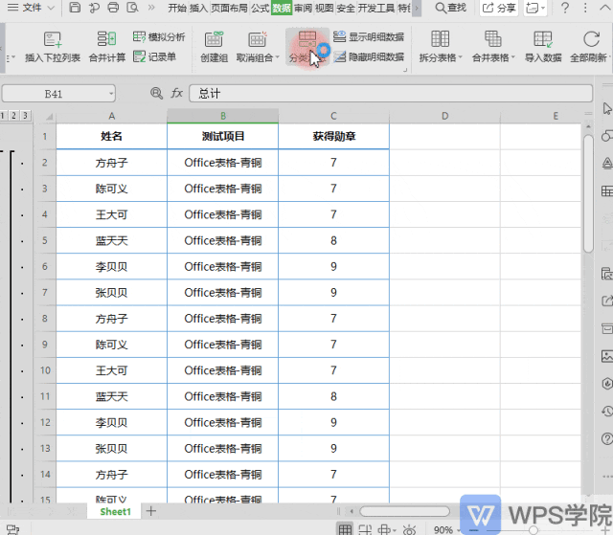
Task: Open 模拟分析 tool
Action: tap(159, 37)
